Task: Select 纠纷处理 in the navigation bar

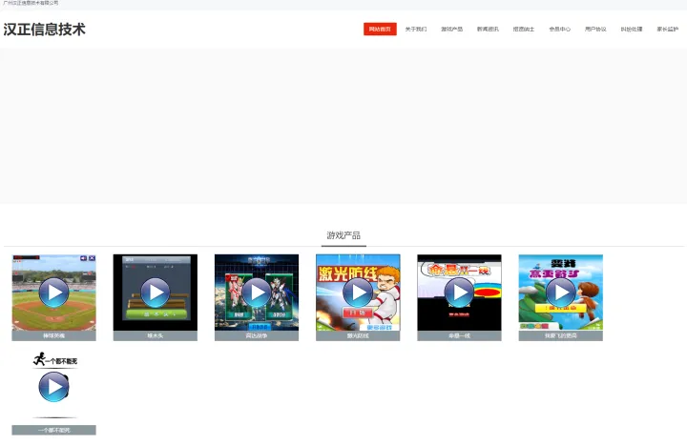Action: coord(632,29)
